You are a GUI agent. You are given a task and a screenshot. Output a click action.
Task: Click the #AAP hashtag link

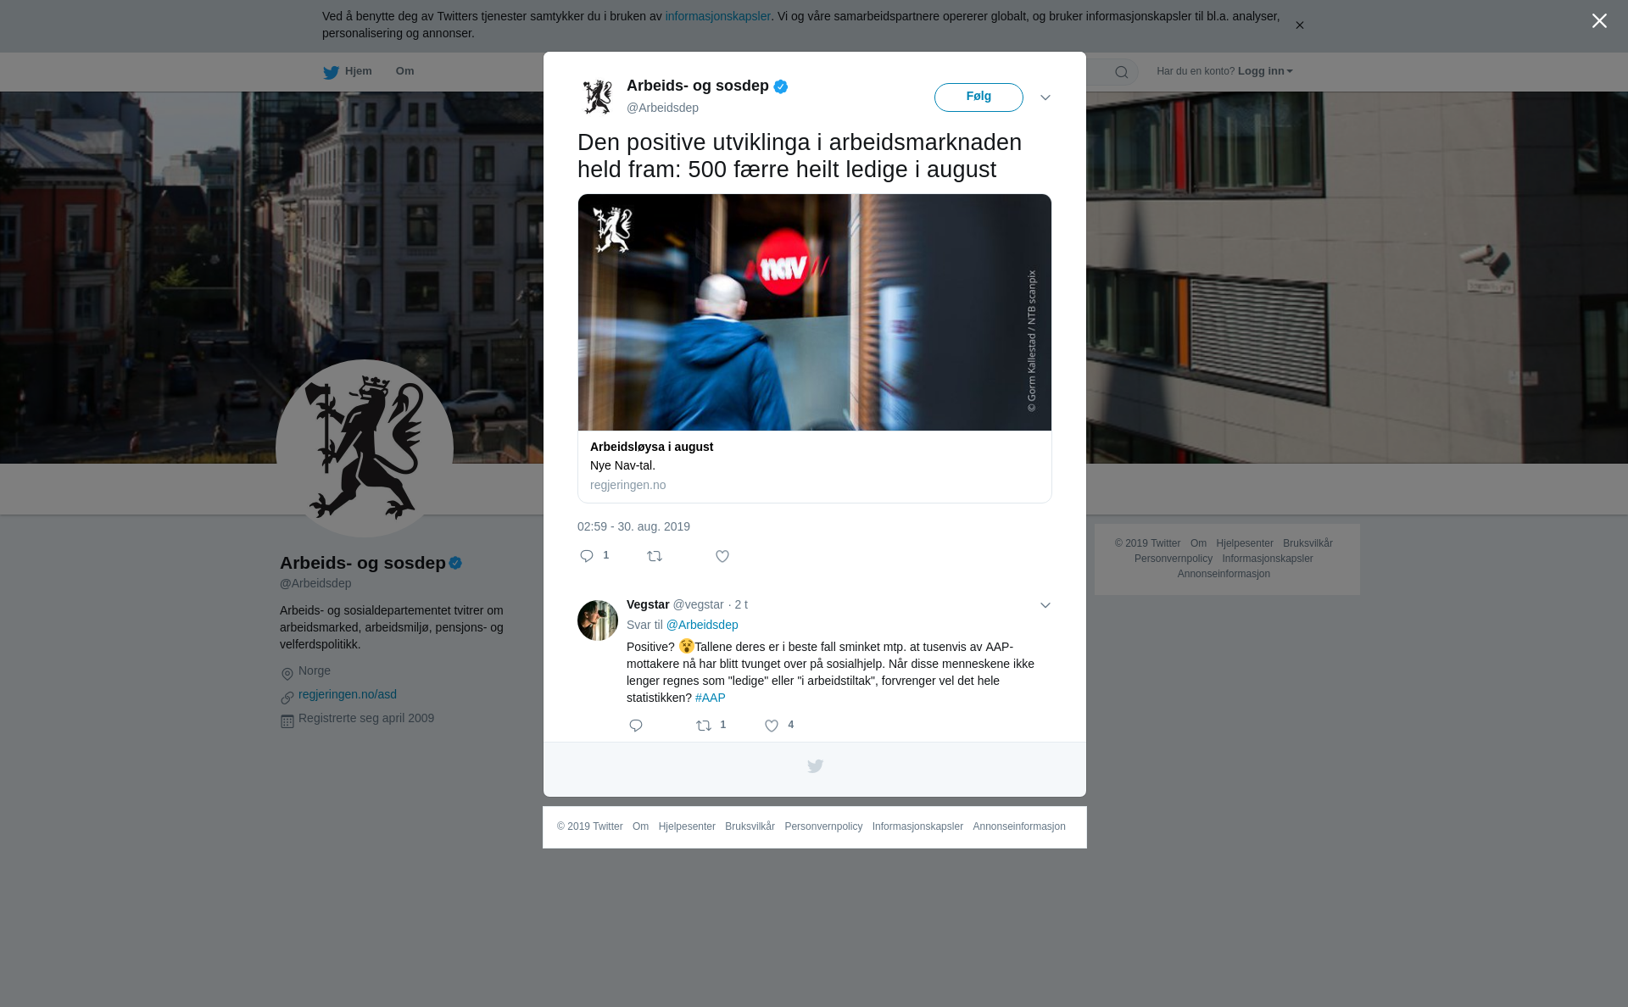tap(711, 698)
